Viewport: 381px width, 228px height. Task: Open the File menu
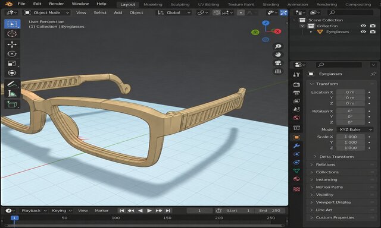(21, 4)
